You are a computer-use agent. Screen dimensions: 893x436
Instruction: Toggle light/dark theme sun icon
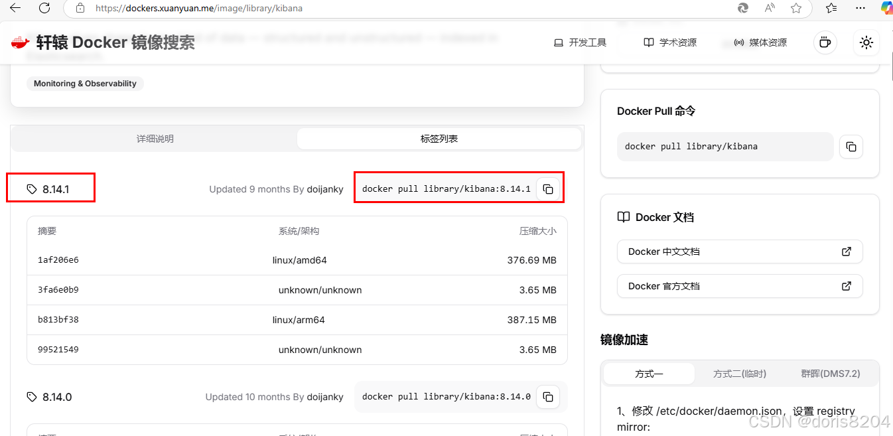(866, 42)
